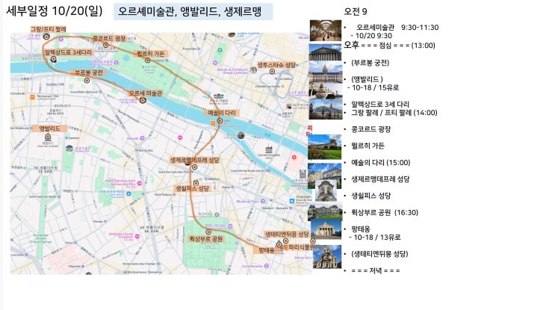Click list item 그랑 팔레 / 프티 팔레 (14:00)
Screen dimensions: 555x310
394,113
